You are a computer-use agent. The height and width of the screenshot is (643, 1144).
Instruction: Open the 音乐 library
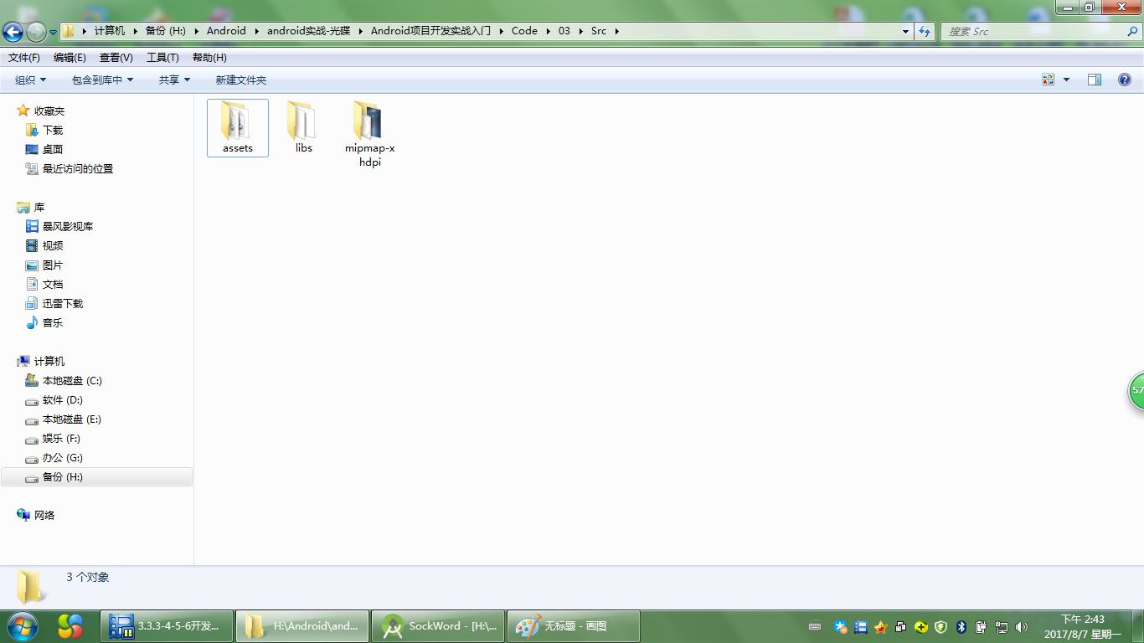(x=53, y=323)
